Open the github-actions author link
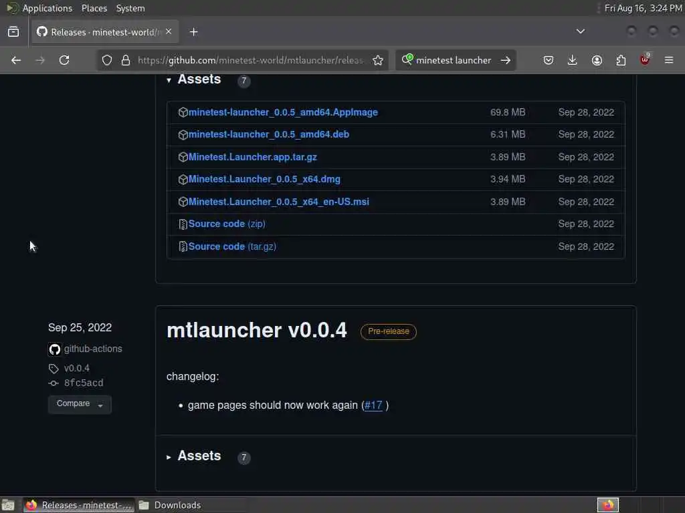This screenshot has height=513, width=685. pos(93,349)
